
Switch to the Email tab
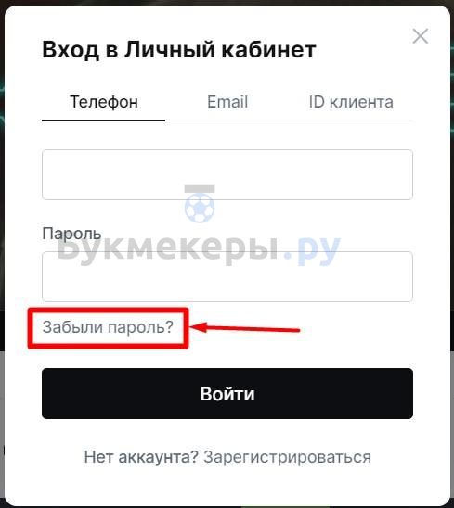click(227, 102)
